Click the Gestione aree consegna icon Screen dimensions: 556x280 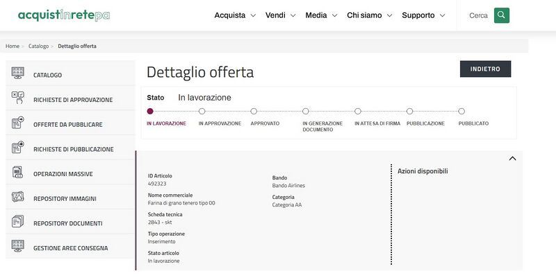(x=18, y=246)
